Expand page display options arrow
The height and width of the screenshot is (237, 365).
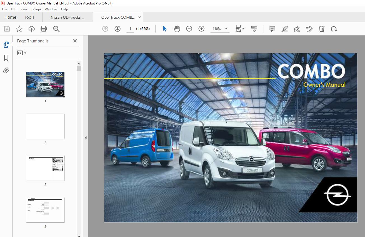point(243,29)
